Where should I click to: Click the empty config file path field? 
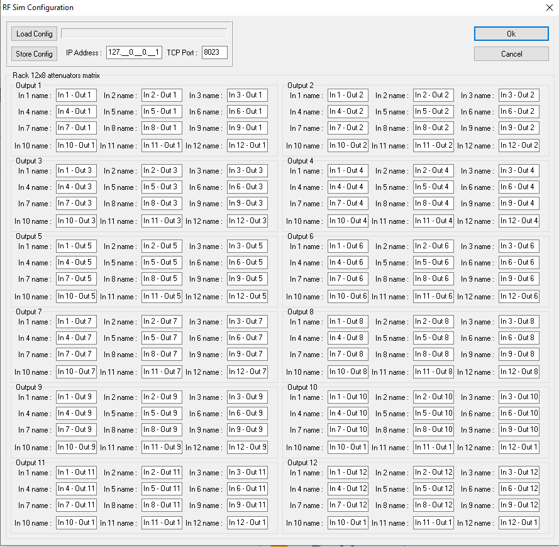144,34
